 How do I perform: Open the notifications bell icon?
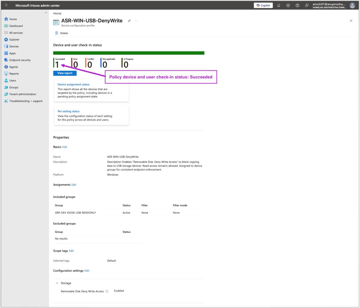(279, 5)
